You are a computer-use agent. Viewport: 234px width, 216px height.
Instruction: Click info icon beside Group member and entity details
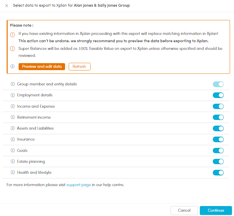tap(13, 84)
